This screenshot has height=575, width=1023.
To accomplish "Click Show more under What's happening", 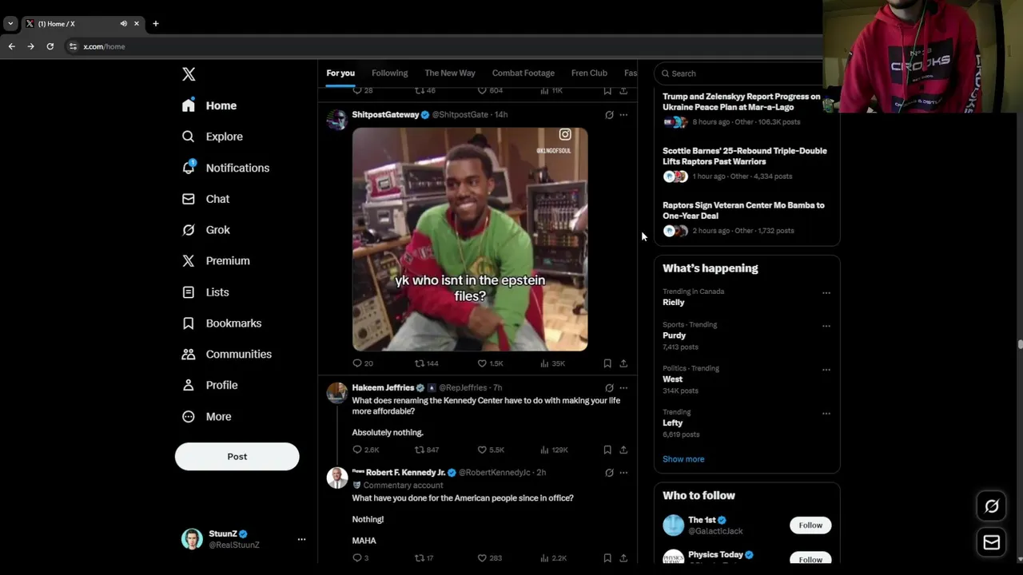I will 683,459.
